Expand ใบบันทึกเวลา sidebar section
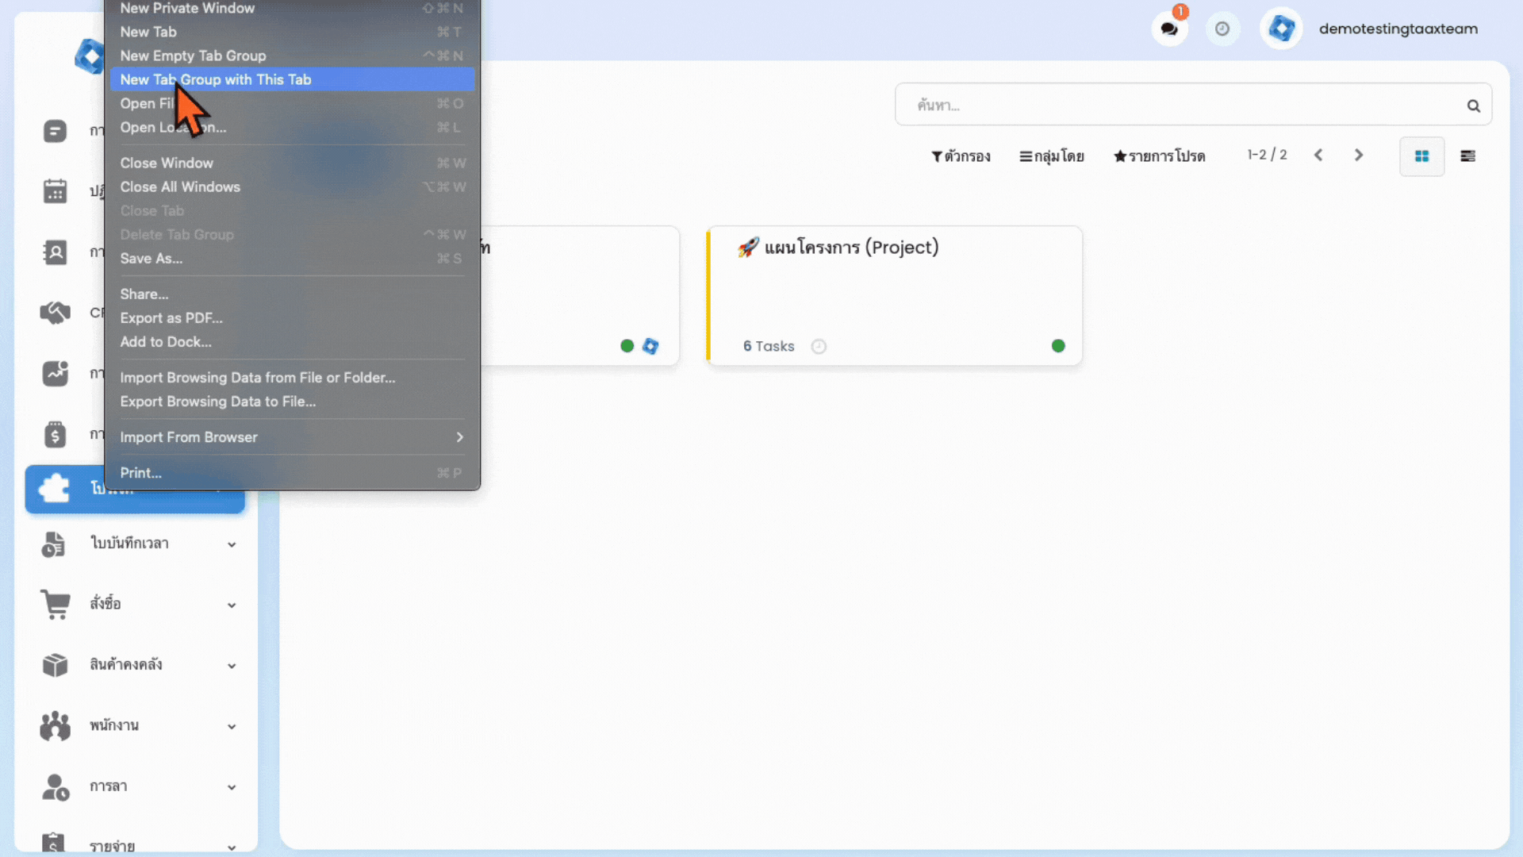 point(232,544)
